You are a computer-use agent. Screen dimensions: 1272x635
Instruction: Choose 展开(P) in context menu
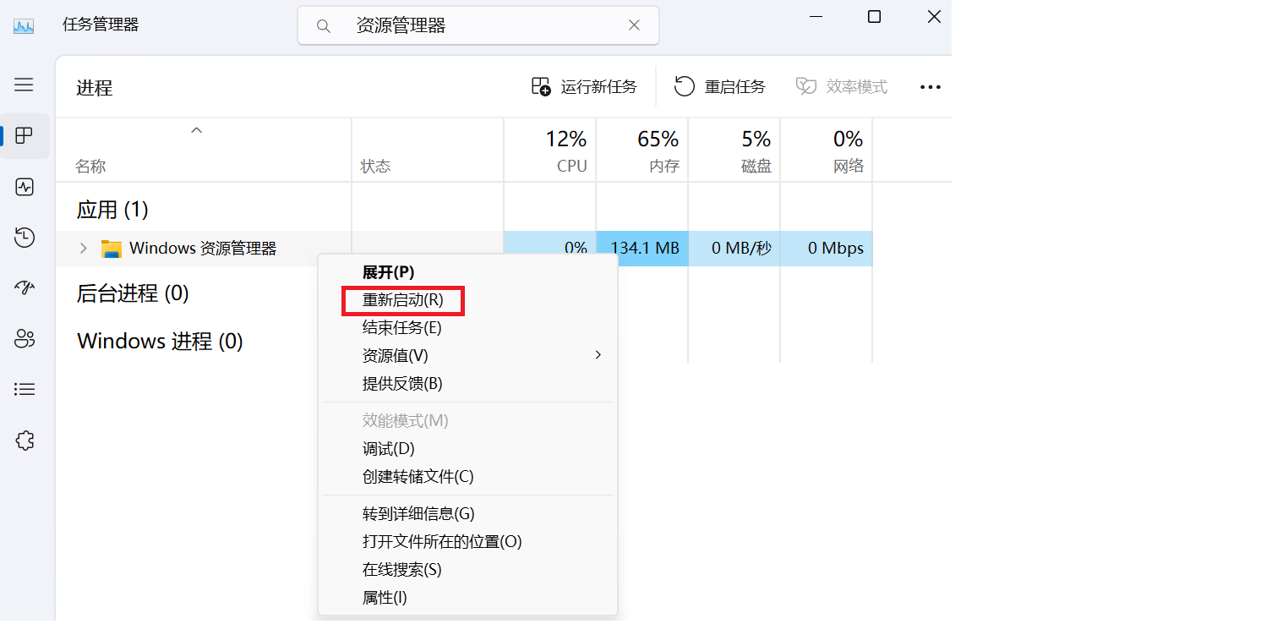pyautogui.click(x=388, y=272)
